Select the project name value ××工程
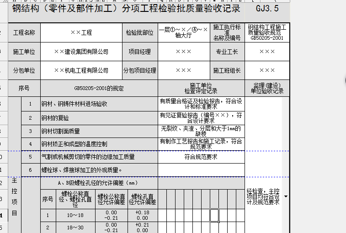 coord(81,33)
